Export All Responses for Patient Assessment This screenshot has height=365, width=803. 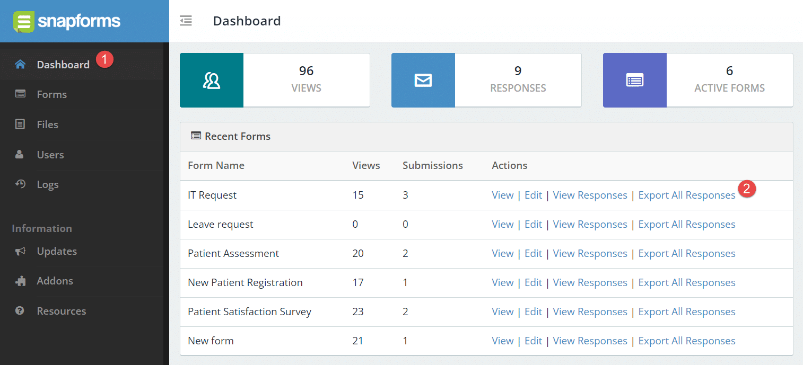[687, 253]
